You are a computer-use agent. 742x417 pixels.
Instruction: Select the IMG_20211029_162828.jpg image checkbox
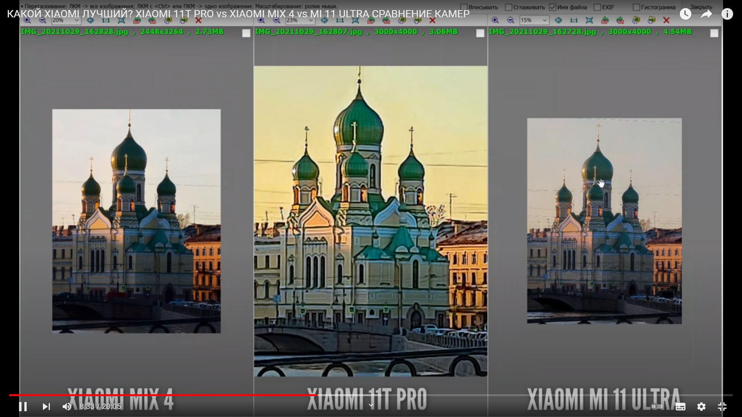click(x=246, y=34)
